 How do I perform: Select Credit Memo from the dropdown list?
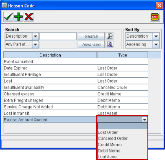(122, 145)
